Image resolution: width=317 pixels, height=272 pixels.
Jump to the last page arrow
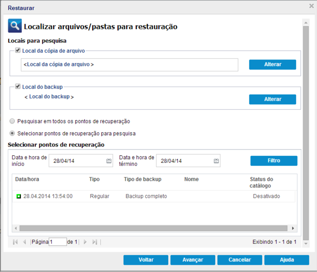(95, 242)
